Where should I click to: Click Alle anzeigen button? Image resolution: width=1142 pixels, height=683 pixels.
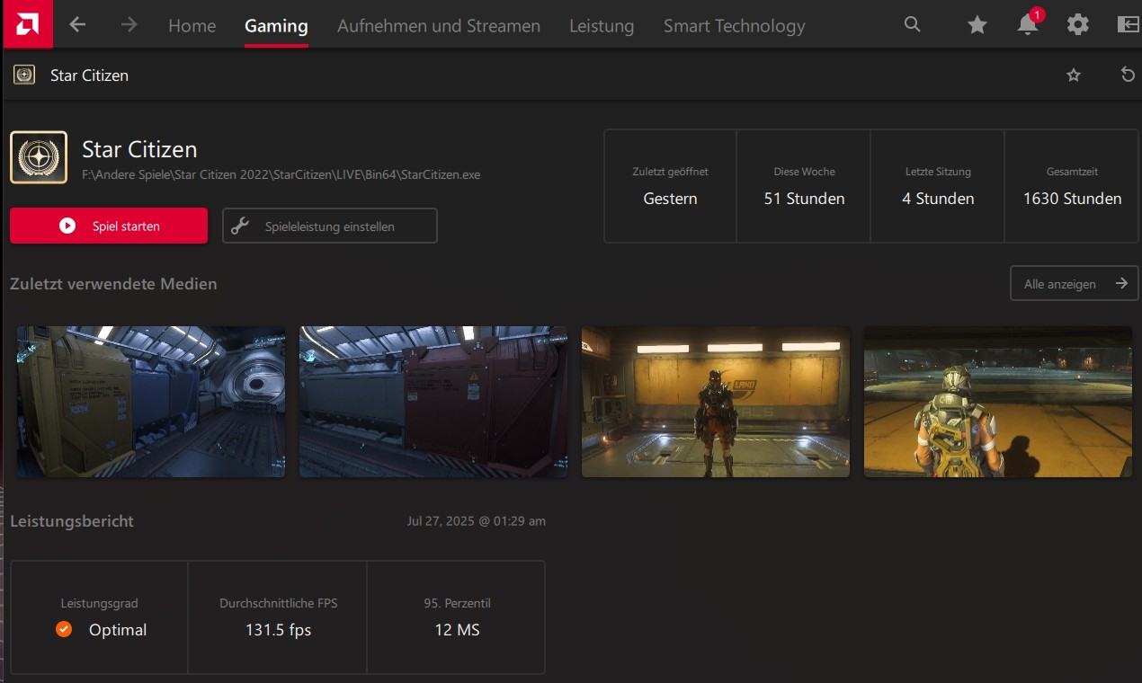point(1075,283)
